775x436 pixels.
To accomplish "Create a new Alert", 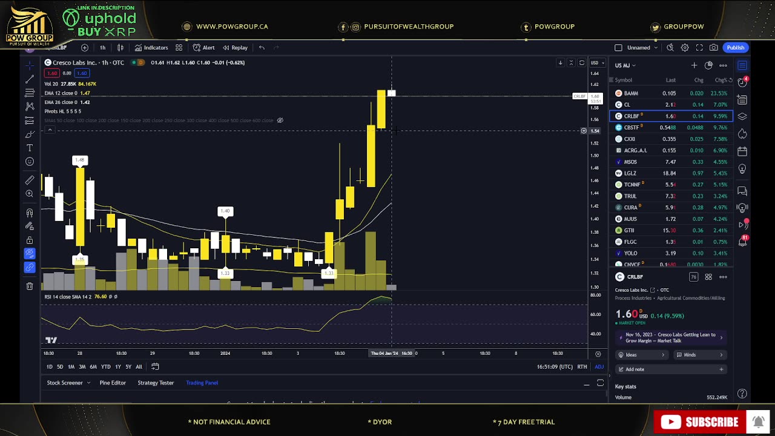I will [203, 47].
